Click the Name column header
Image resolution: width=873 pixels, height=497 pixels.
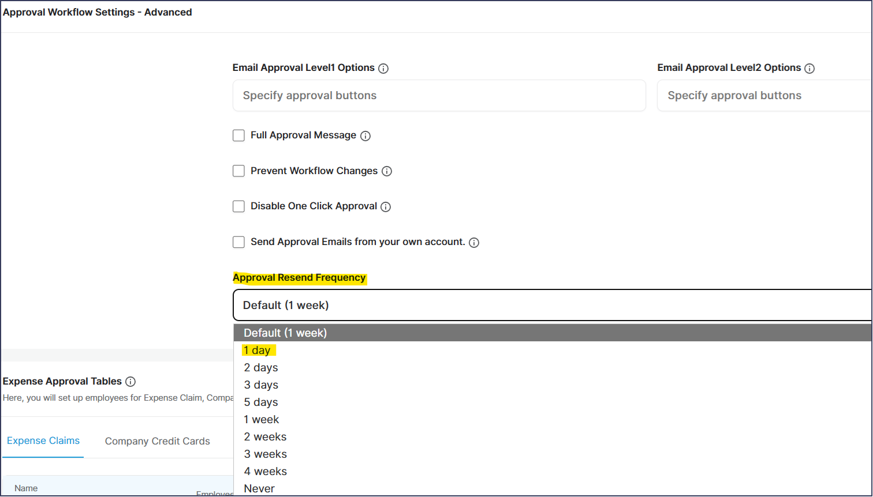(26, 488)
